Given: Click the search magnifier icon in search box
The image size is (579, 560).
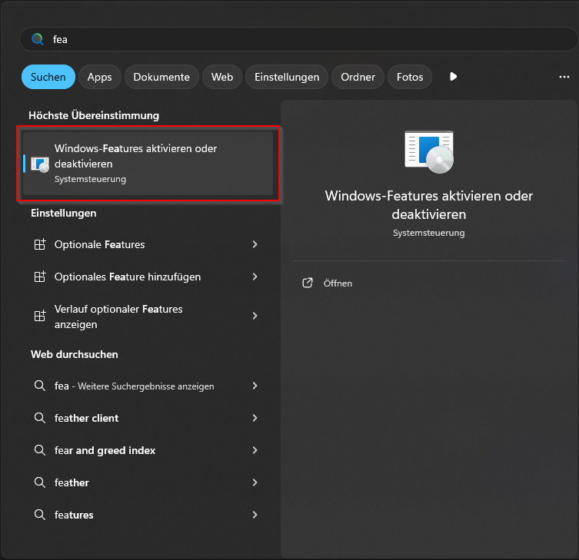Looking at the screenshot, I should click(37, 39).
